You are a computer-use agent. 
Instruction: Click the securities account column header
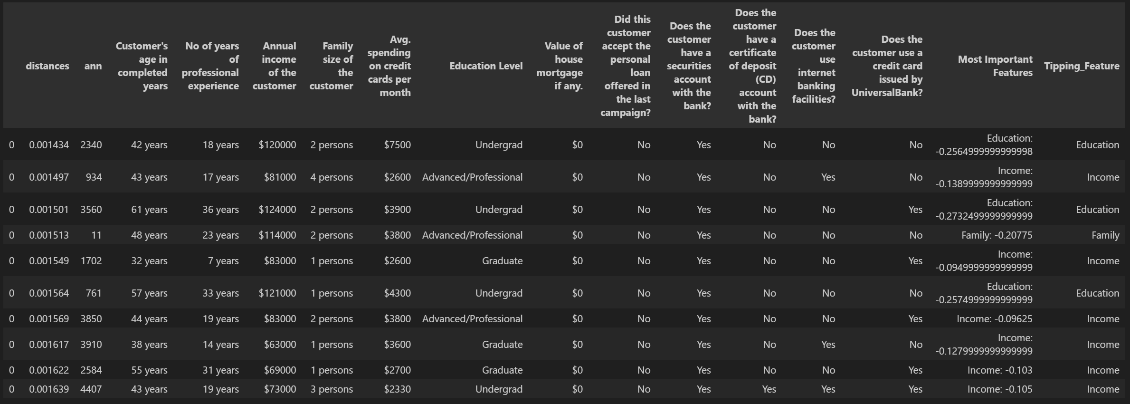point(689,66)
